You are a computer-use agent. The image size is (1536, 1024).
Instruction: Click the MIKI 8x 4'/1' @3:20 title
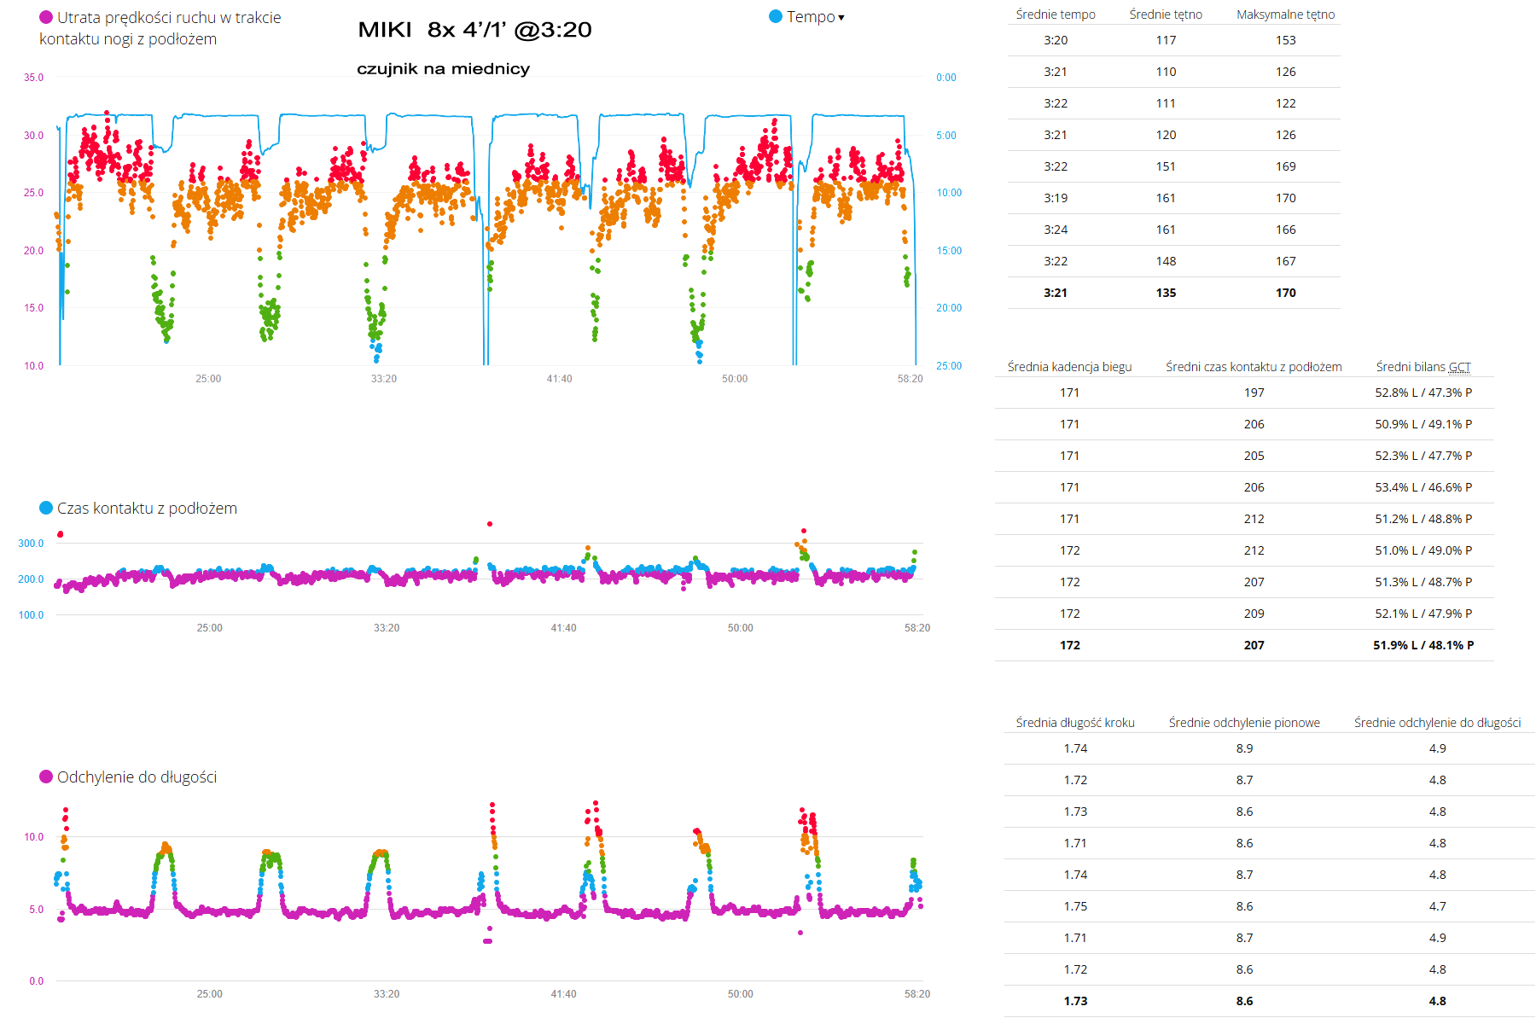[x=474, y=30]
